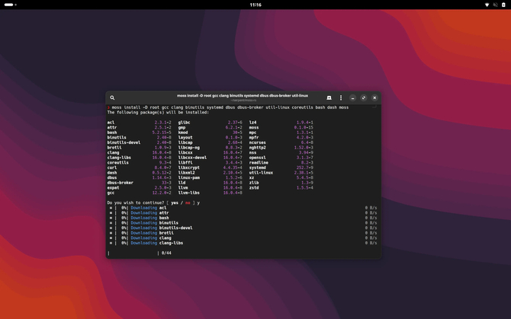Image resolution: width=511 pixels, height=319 pixels.
Task: Select 'yes' in the continue prompt
Action: [x=175, y=203]
